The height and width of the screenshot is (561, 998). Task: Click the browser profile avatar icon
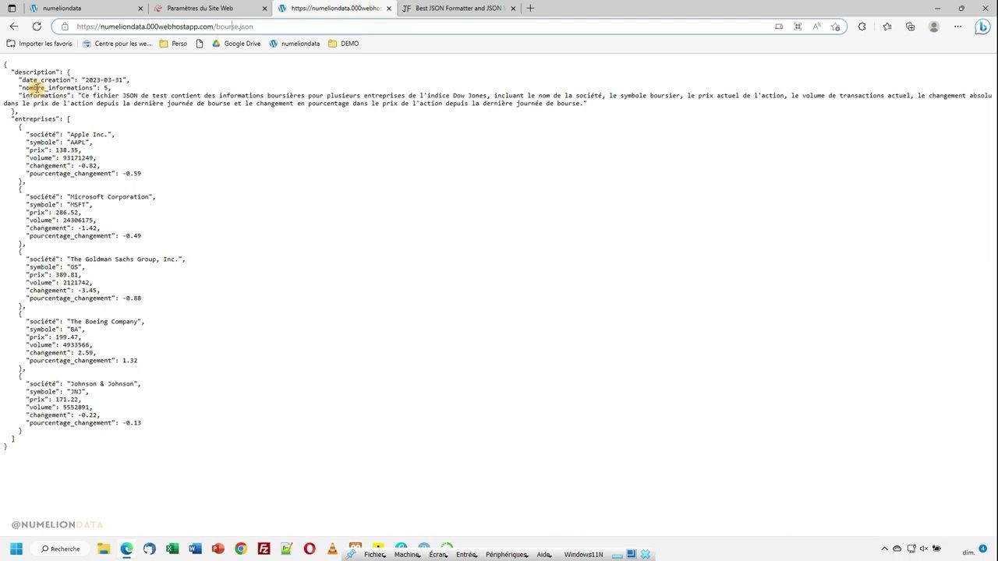[x=934, y=26]
